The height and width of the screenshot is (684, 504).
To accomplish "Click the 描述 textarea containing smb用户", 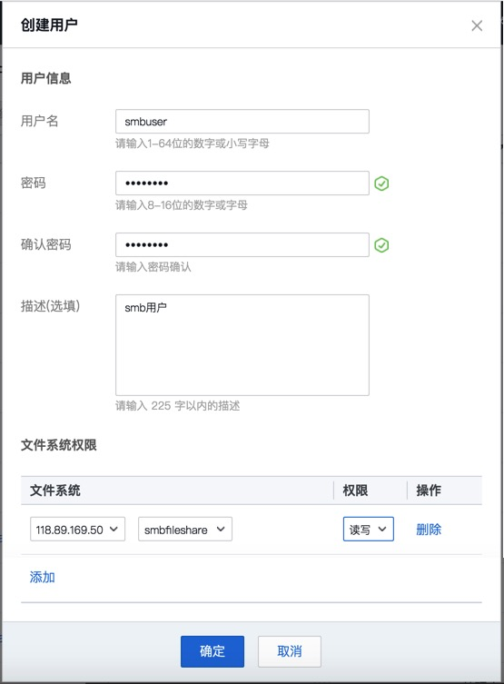I will (x=242, y=345).
